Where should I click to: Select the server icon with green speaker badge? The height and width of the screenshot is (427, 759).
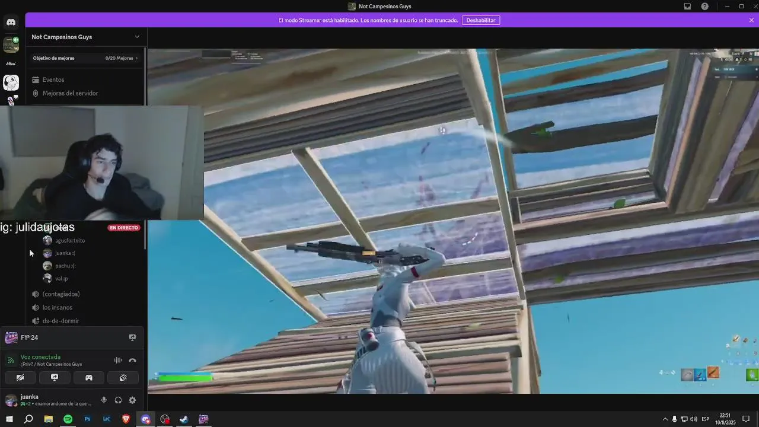coord(11,44)
